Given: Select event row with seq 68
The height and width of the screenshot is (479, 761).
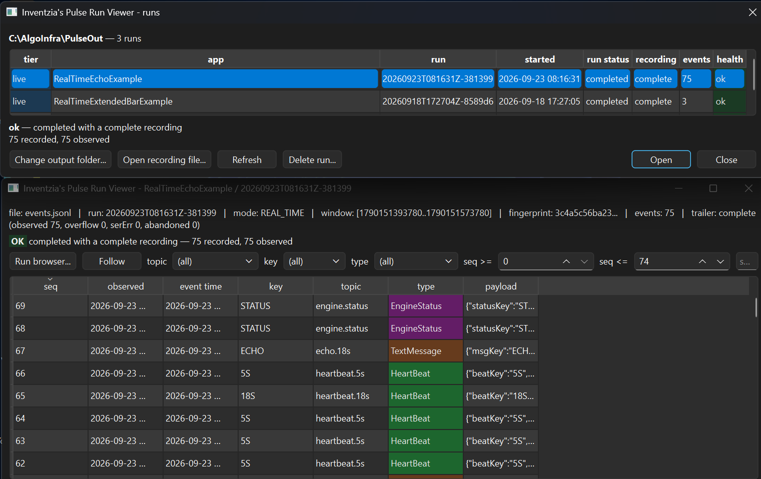Looking at the screenshot, I should pyautogui.click(x=276, y=328).
